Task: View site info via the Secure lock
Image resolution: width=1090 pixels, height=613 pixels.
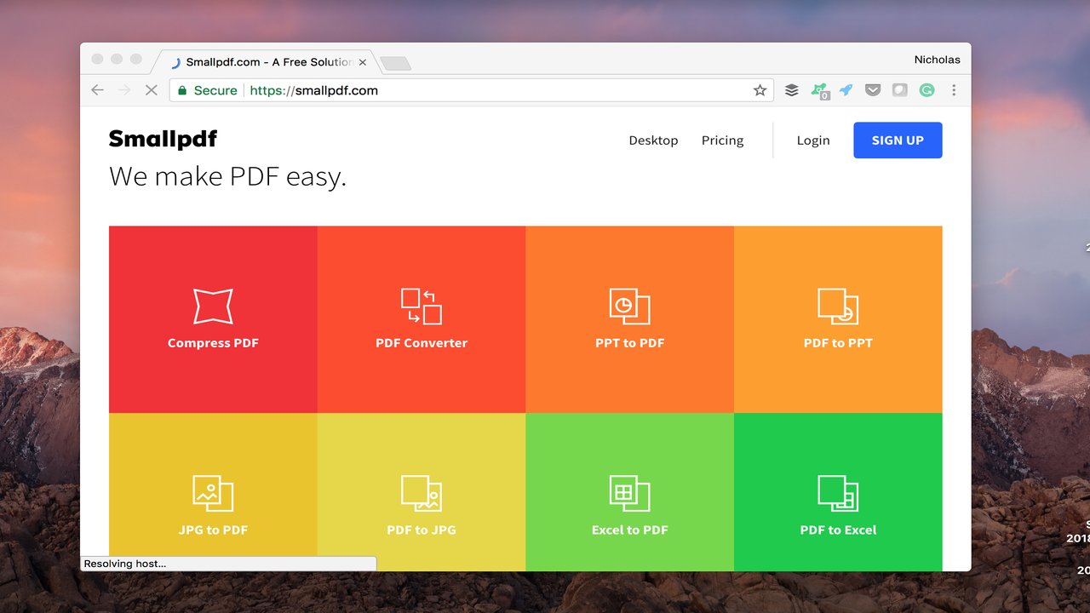Action: (208, 90)
